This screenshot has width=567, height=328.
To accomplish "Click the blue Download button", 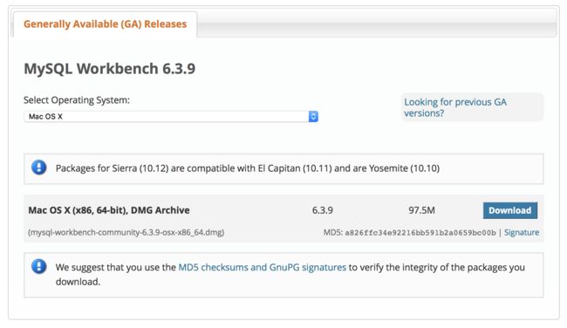I will pyautogui.click(x=510, y=210).
